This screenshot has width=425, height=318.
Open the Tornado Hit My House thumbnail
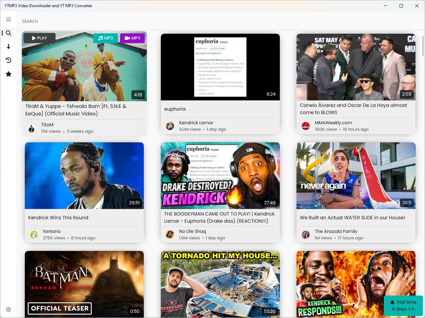[x=220, y=284]
